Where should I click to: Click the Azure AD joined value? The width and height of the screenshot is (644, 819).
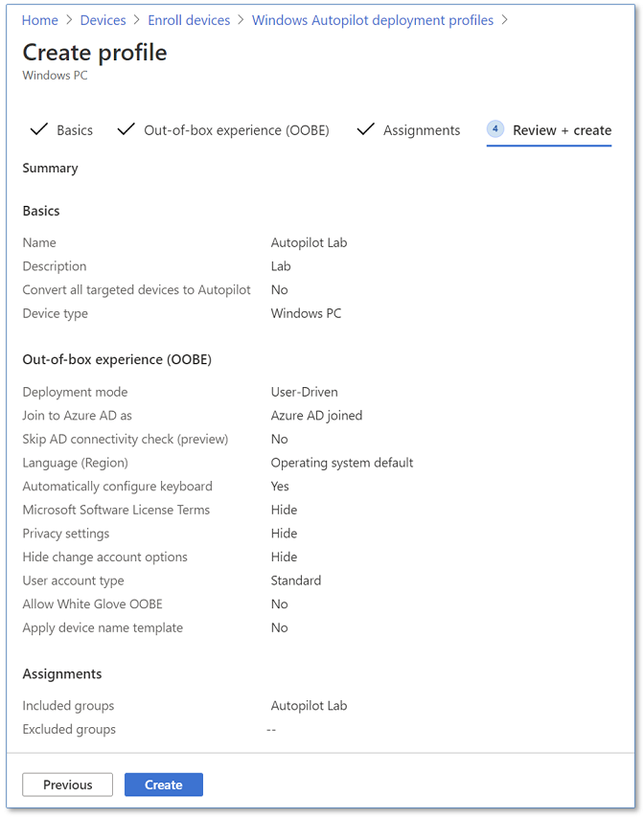click(316, 416)
